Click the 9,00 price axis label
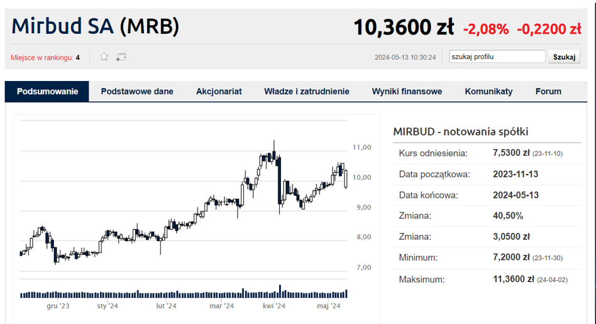 pos(364,207)
